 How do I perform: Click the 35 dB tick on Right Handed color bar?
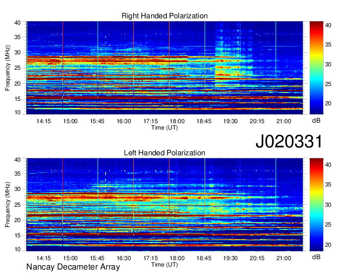click(328, 45)
